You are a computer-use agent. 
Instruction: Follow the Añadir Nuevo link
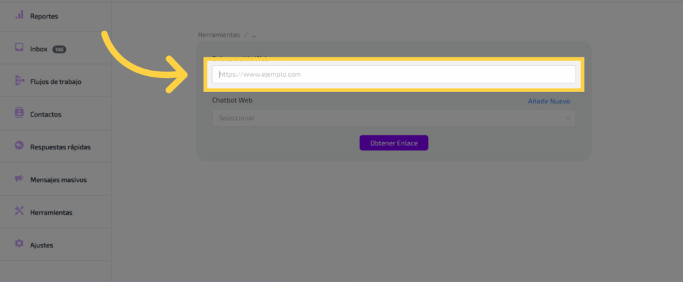pos(549,101)
